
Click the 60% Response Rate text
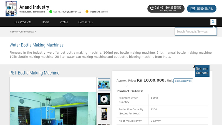tap(168, 11)
